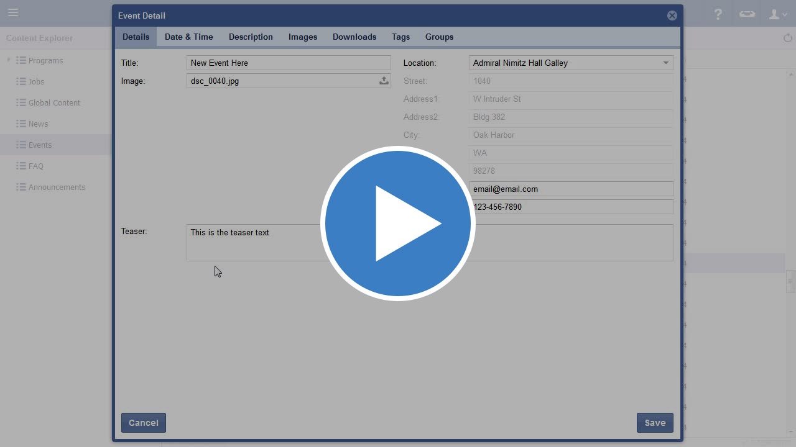Click the large play video button
This screenshot has width=796, height=447.
coord(398,223)
